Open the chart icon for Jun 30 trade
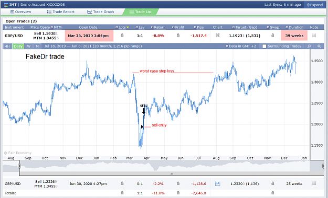The width and height of the screenshot is (328, 198). (x=218, y=183)
